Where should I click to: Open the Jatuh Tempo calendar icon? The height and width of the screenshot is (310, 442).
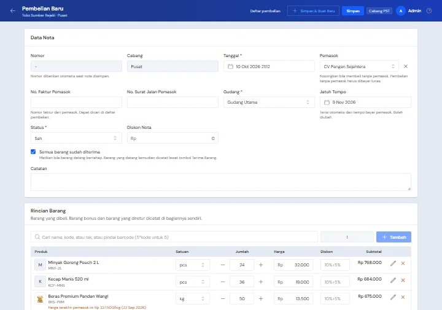click(327, 102)
